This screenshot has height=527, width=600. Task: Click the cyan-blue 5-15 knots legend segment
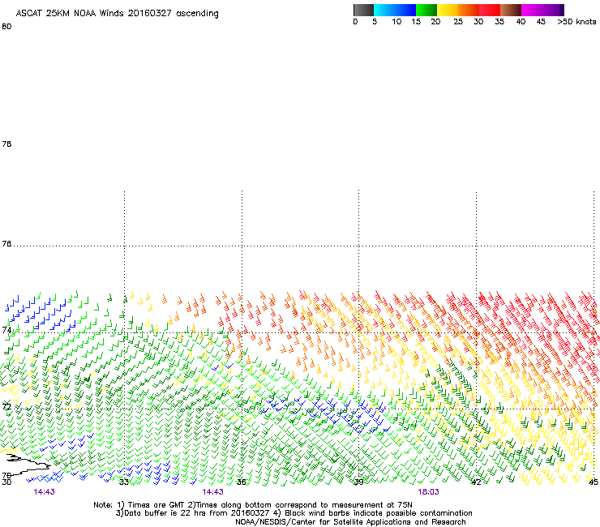coord(395,10)
